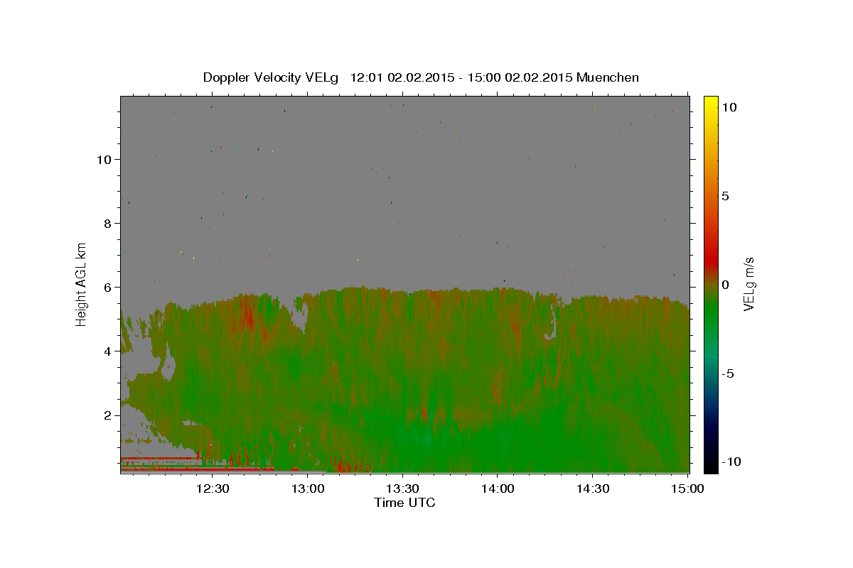Click the colorbar value '10' at top
This screenshot has height=568, width=853.
point(729,107)
